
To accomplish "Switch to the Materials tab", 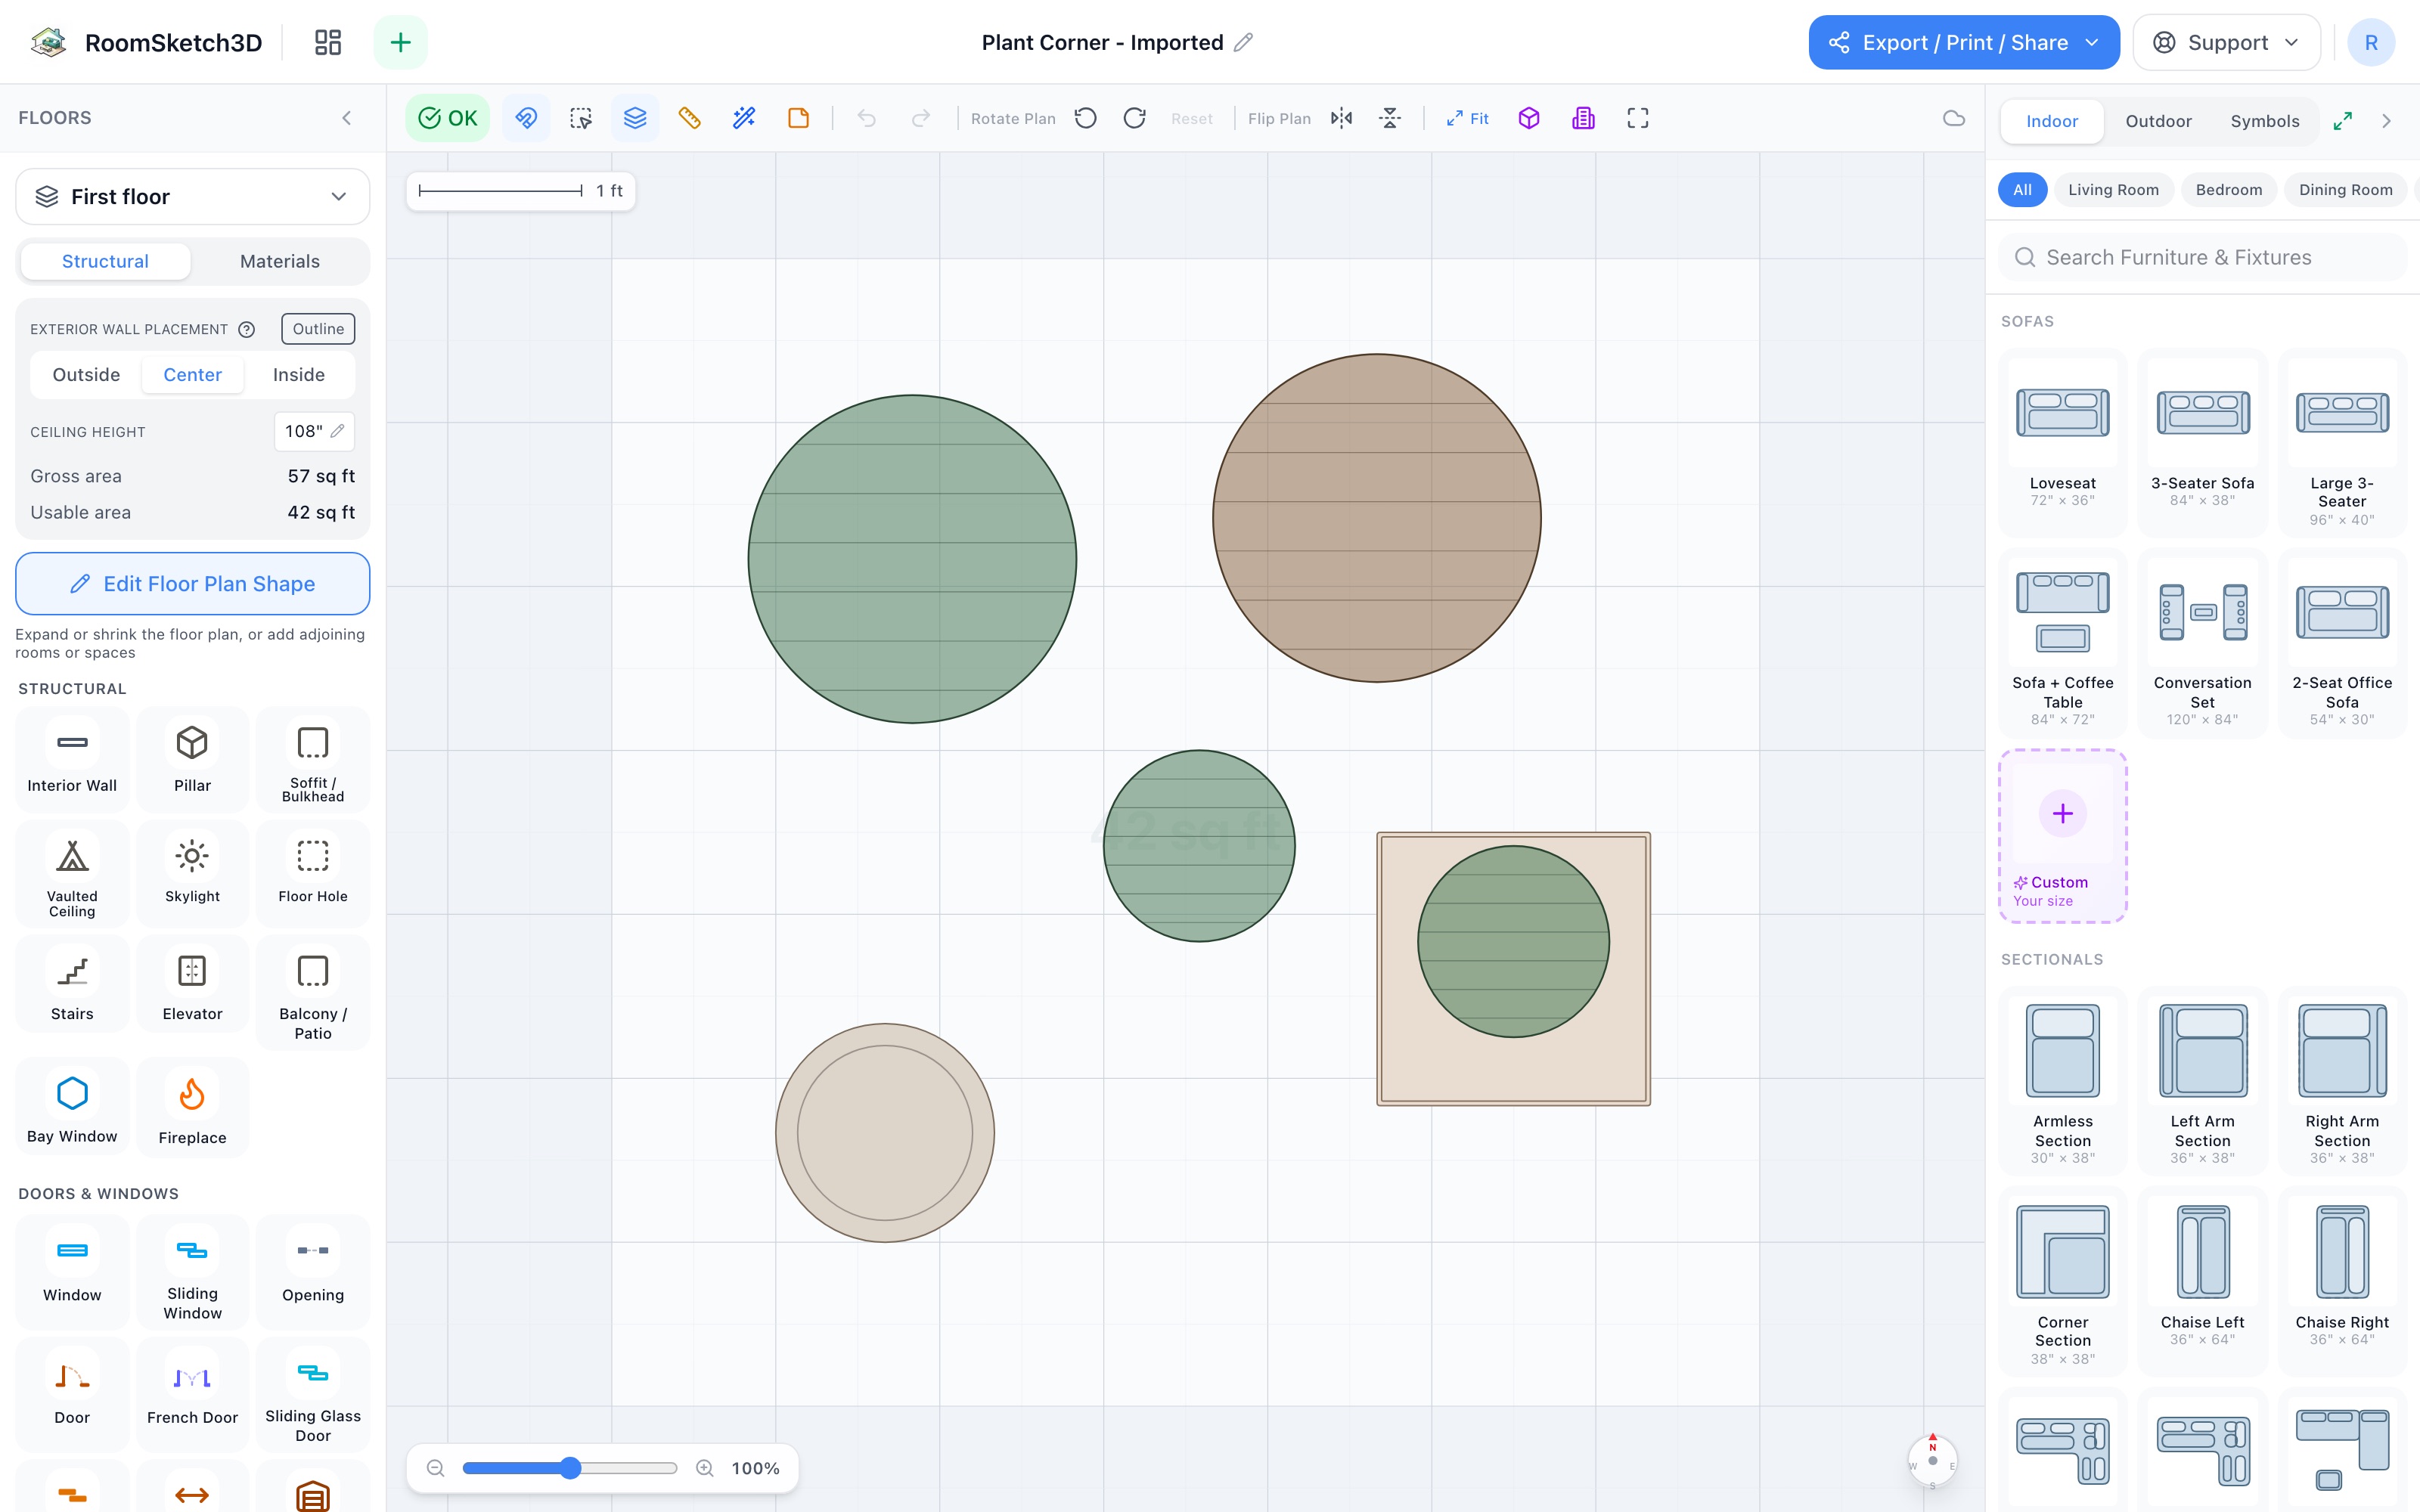I will pos(280,261).
